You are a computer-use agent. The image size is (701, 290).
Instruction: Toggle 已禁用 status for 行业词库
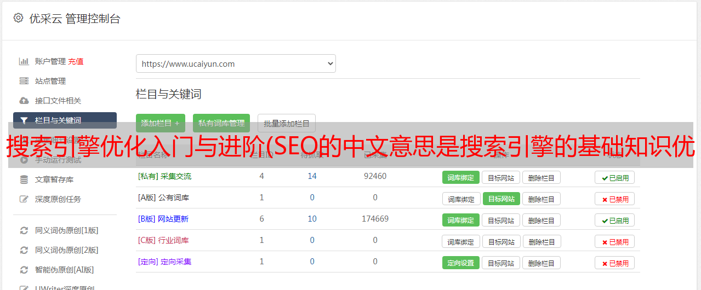[x=614, y=241]
